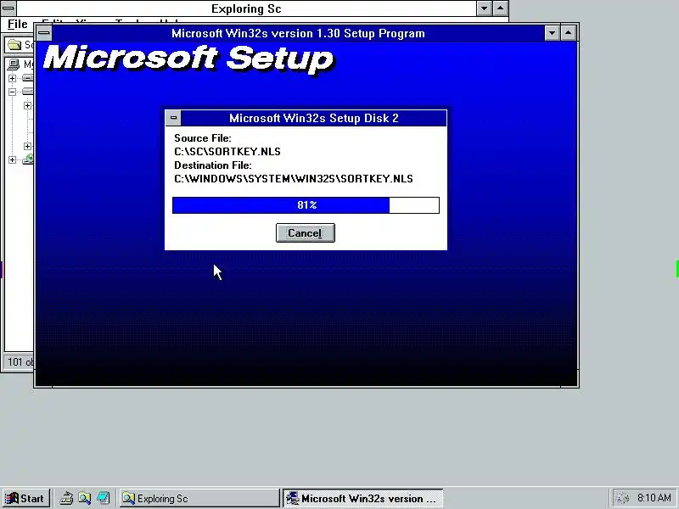Viewport: 679px width, 509px height.
Task: Click the first quick launch icon beside Start
Action: (66, 498)
